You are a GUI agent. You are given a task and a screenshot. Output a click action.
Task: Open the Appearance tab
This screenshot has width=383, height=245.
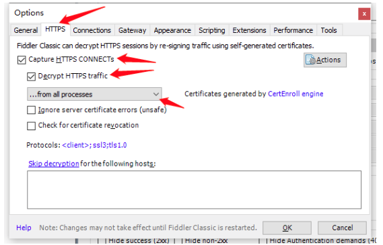click(172, 30)
